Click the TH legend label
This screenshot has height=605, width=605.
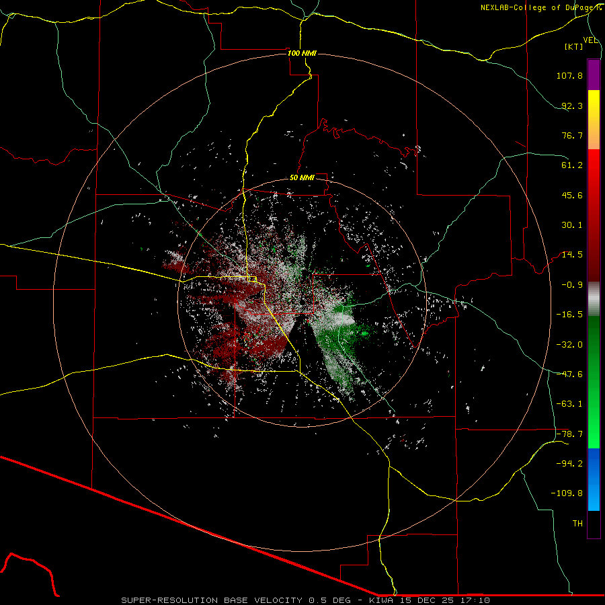click(577, 524)
